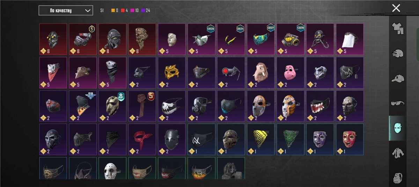Pick the white towel item worth 5
Image resolution: width=419 pixels, height=187 pixels.
point(350,39)
